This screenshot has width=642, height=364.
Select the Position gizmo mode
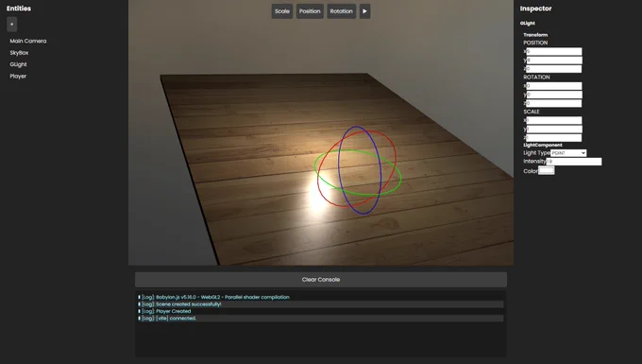[310, 11]
